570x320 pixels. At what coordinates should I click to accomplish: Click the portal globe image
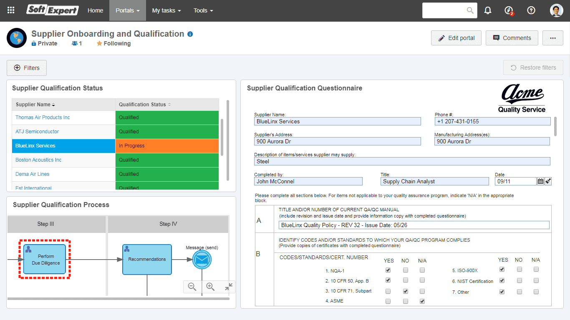pos(17,38)
